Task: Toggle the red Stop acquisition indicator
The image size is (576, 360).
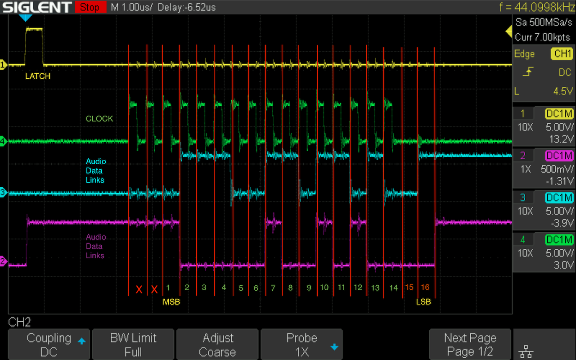Action: point(90,7)
